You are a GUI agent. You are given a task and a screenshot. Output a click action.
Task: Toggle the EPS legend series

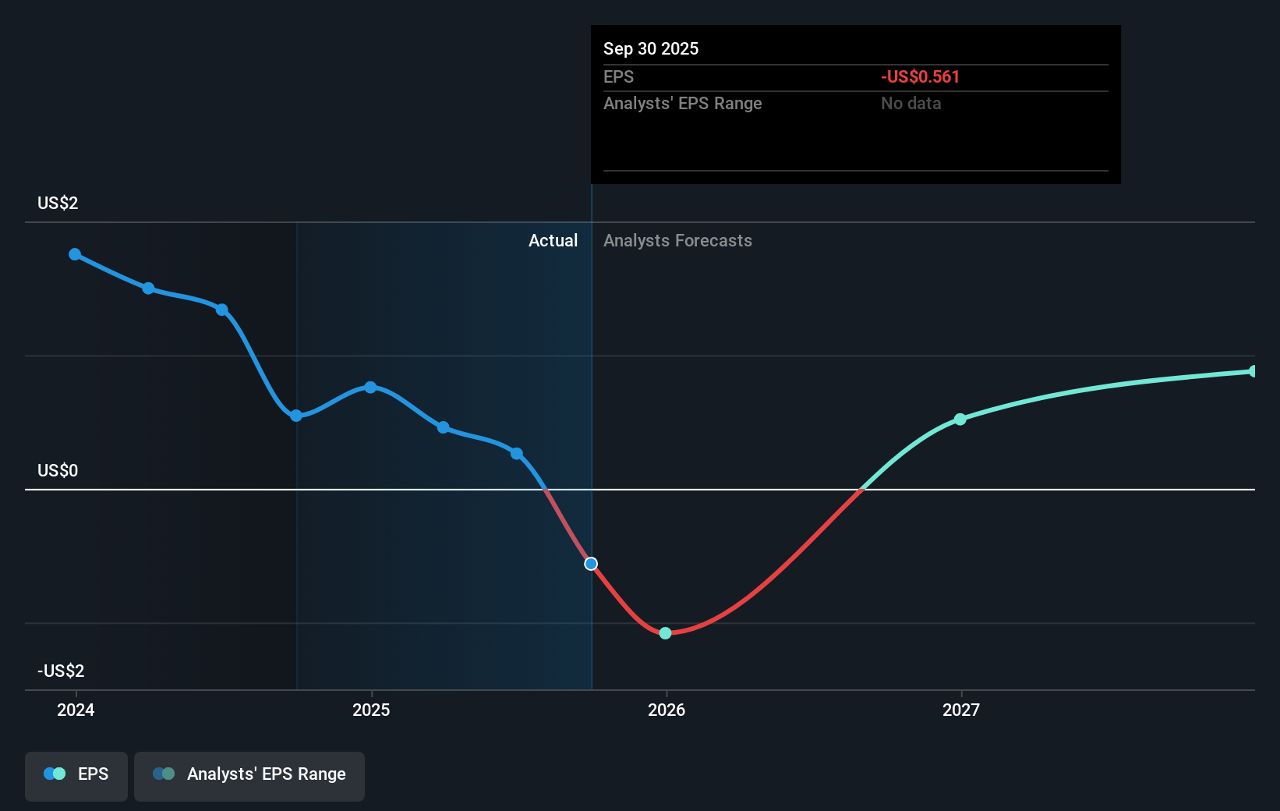click(x=76, y=776)
